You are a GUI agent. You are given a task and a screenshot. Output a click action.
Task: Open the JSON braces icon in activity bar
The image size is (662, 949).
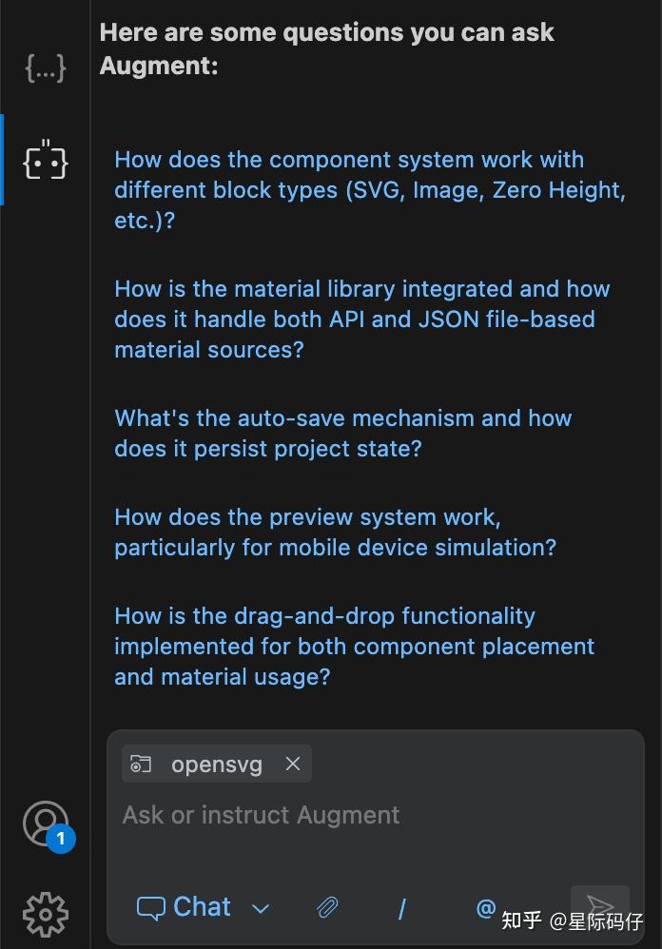[x=45, y=68]
